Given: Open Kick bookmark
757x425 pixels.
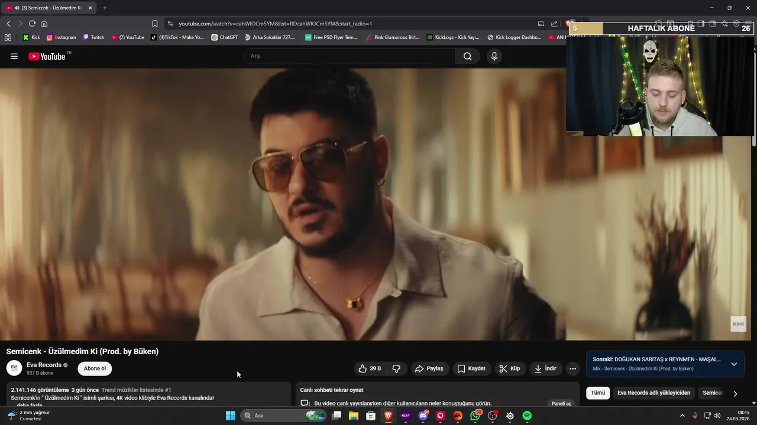Looking at the screenshot, I should click(x=31, y=37).
